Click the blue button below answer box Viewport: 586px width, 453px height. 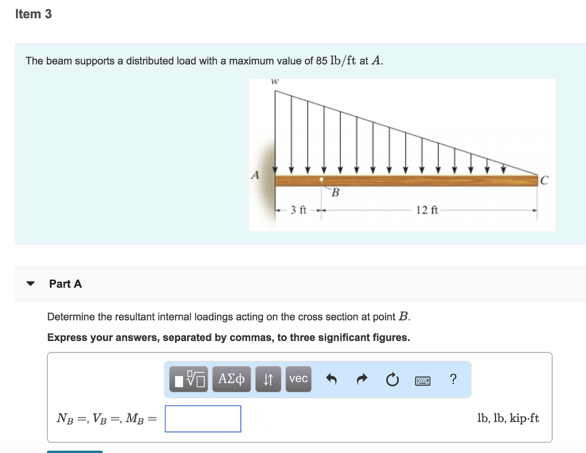click(x=74, y=451)
